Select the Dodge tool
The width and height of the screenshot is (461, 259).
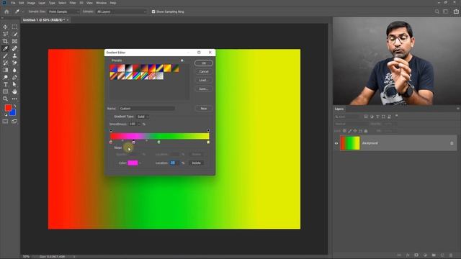pyautogui.click(x=5, y=77)
